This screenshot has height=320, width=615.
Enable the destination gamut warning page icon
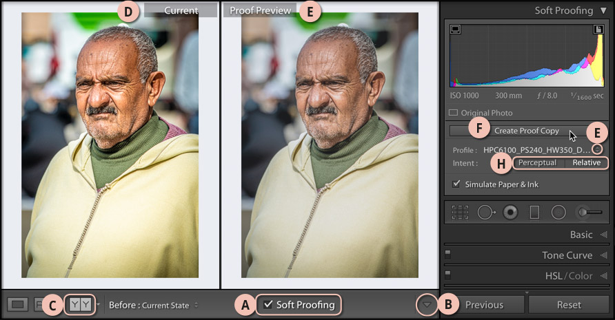point(598,30)
